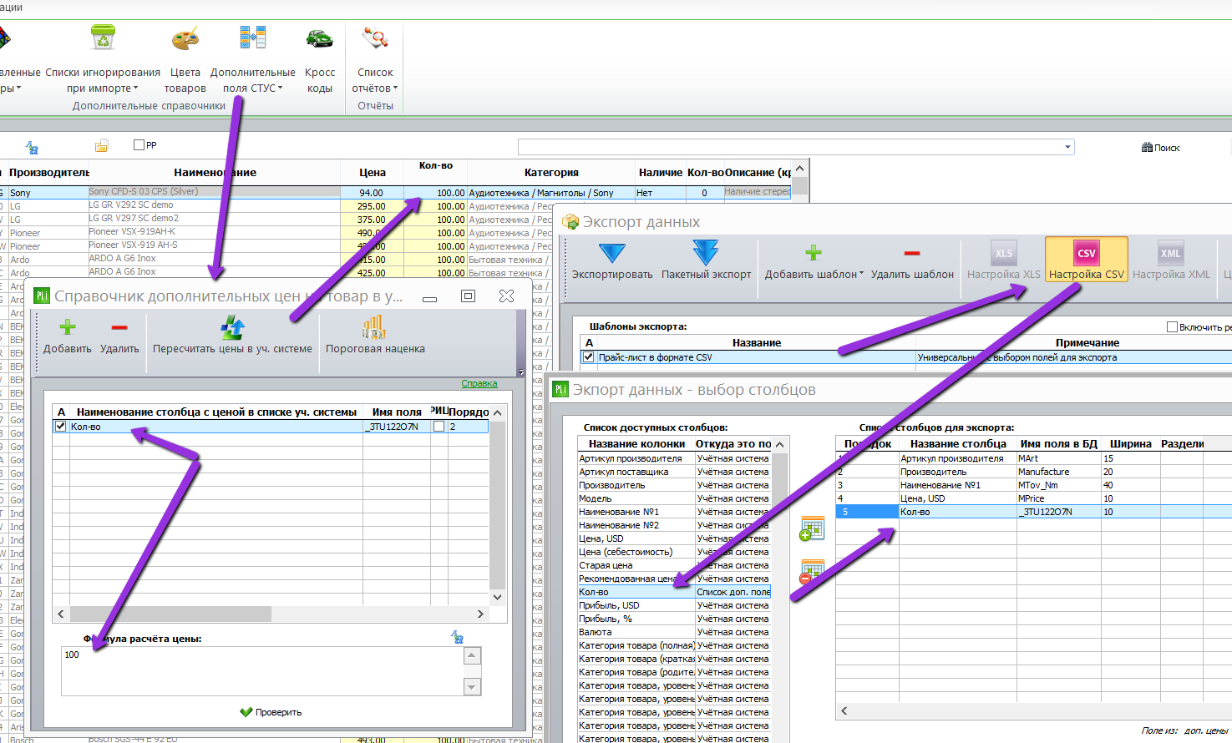Maximize Справочник дополнительных цен window
Image resolution: width=1232 pixels, height=743 pixels.
(x=469, y=296)
